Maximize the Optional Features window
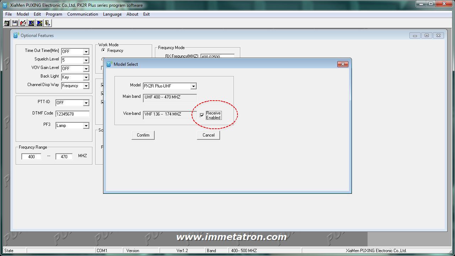 pos(427,35)
